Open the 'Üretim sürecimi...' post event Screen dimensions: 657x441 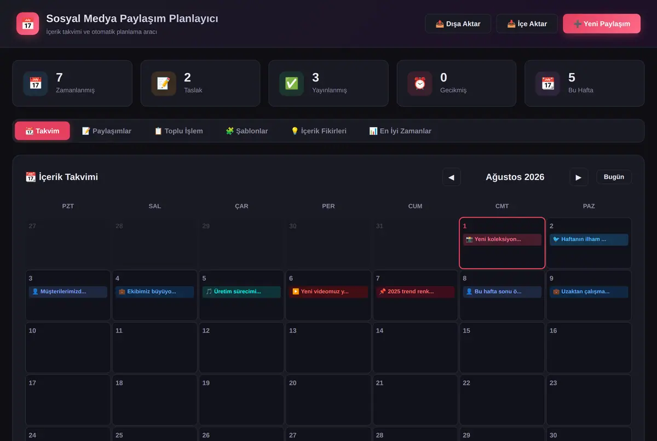241,292
